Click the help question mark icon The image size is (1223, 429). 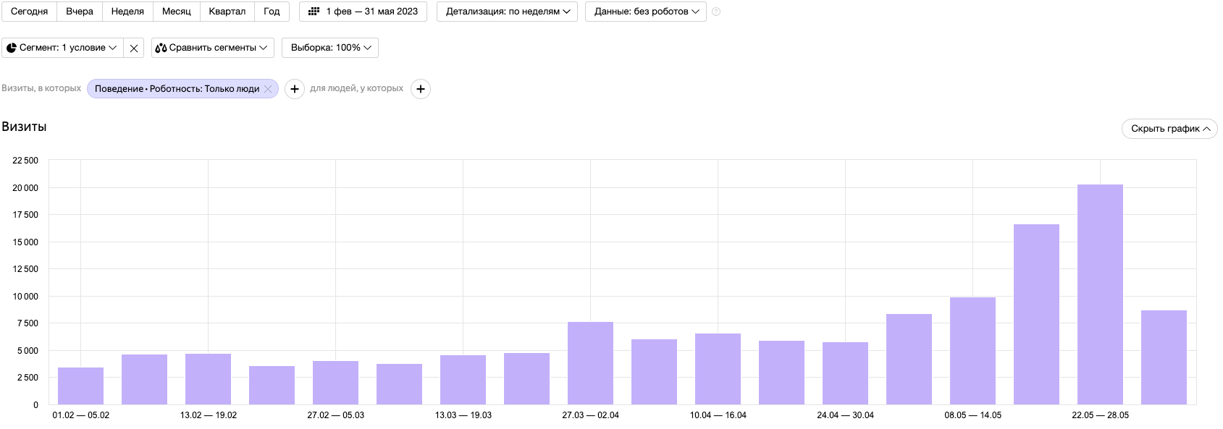716,12
